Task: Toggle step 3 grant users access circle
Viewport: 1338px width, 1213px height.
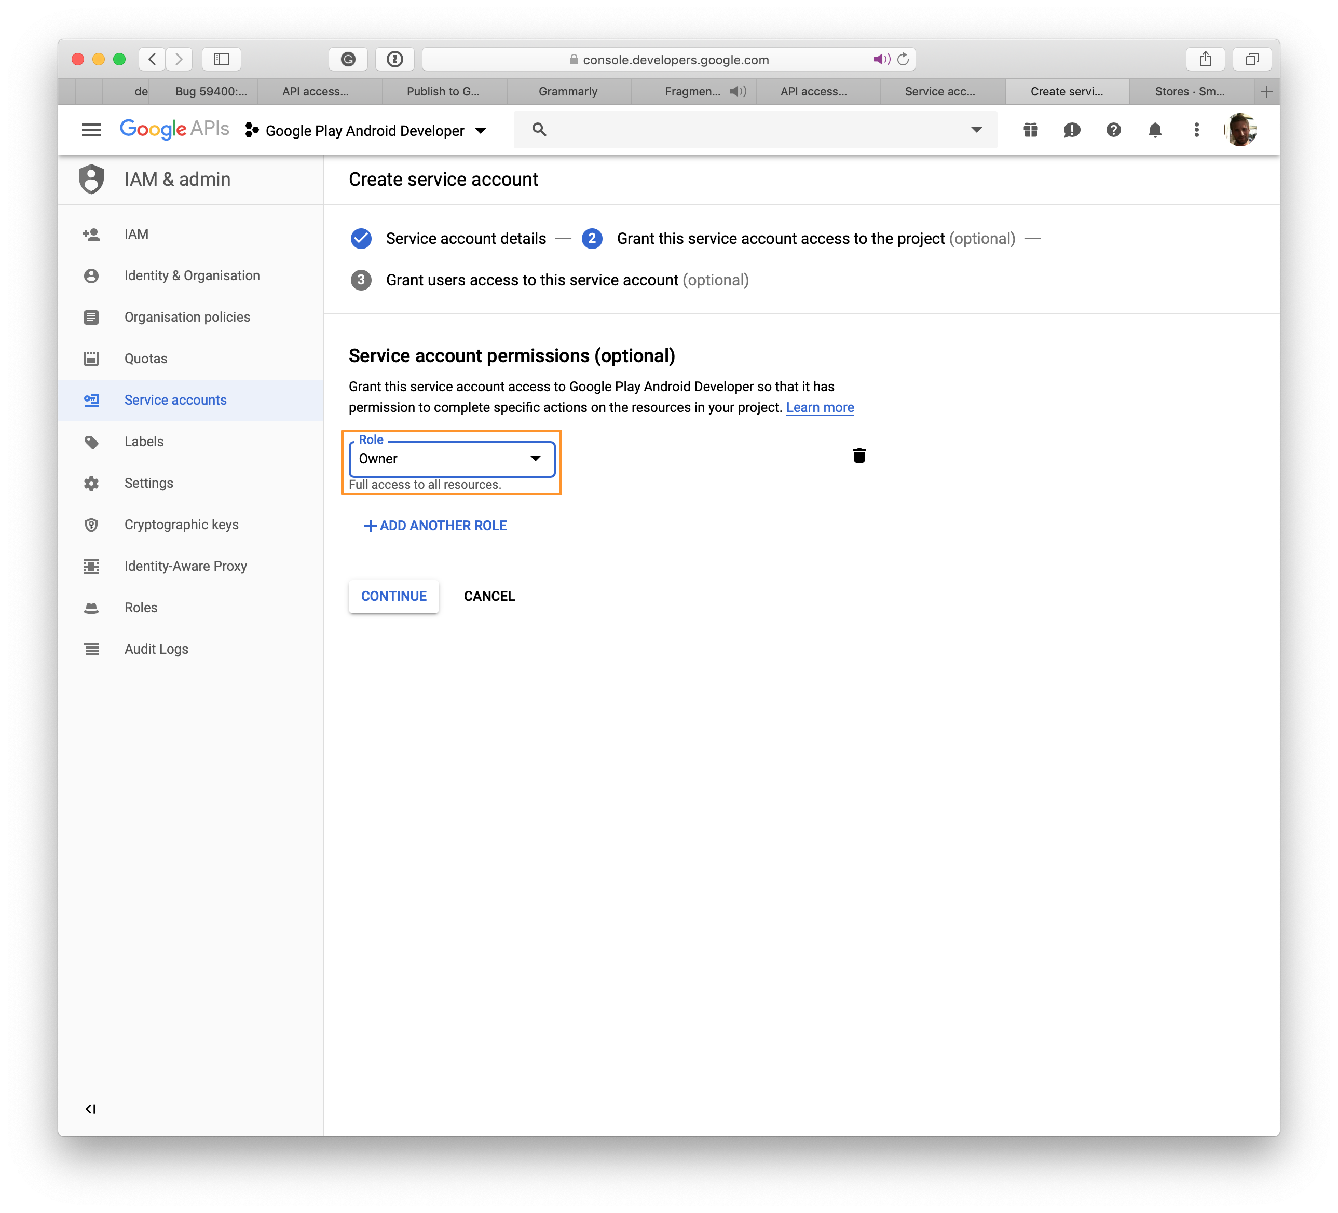Action: (x=364, y=280)
